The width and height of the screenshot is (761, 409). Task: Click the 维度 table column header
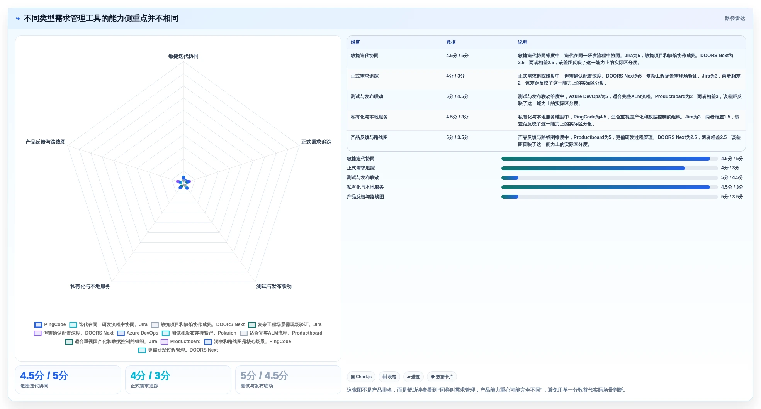355,42
